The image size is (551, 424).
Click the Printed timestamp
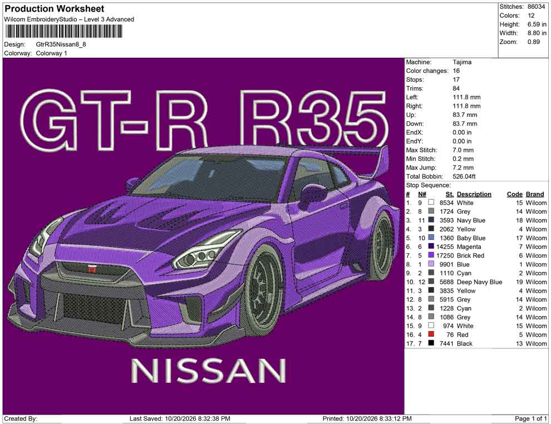click(x=367, y=418)
